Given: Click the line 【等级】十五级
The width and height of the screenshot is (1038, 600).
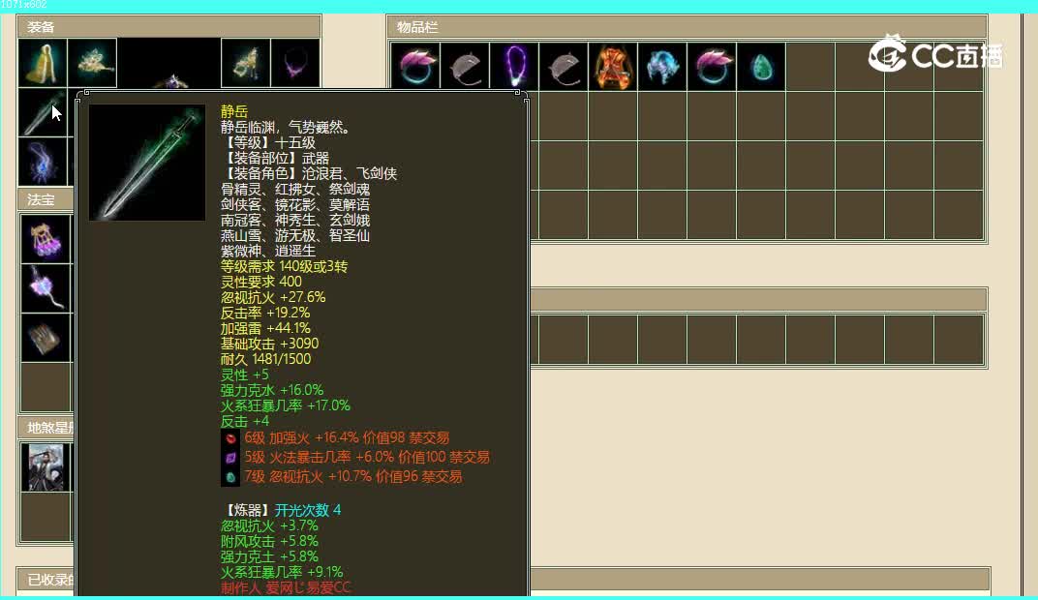Looking at the screenshot, I should [268, 142].
